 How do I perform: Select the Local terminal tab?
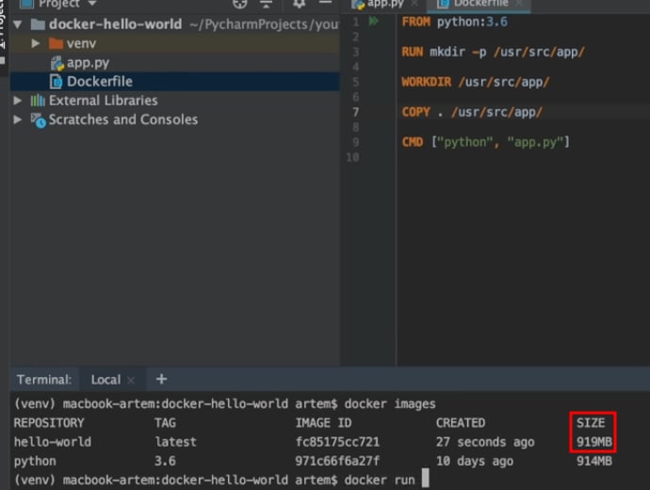click(106, 380)
